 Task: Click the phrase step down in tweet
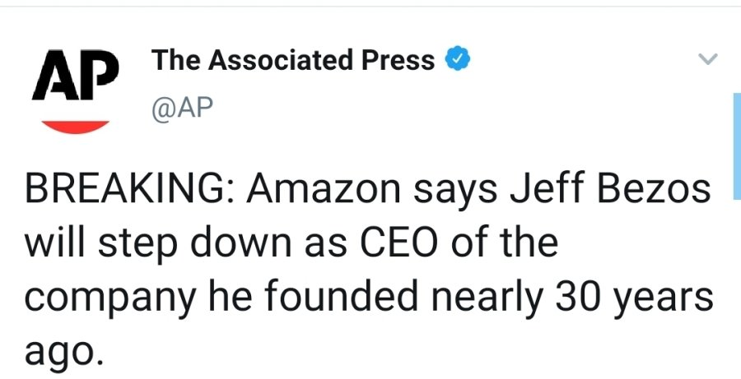188,245
